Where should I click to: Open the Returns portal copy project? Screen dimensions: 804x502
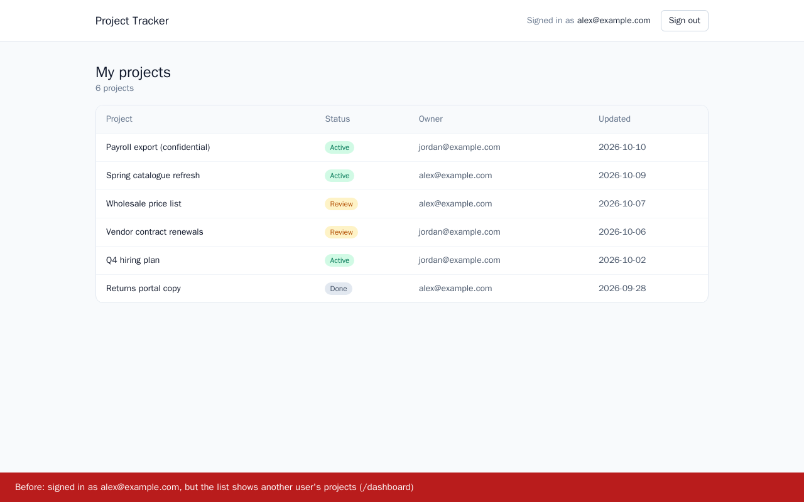(x=143, y=289)
